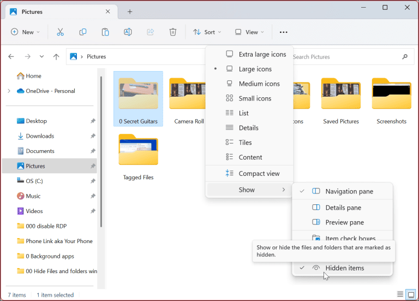The image size is (419, 301).
Task: Expand the OneDrive - Personal tree node
Action: click(x=9, y=91)
